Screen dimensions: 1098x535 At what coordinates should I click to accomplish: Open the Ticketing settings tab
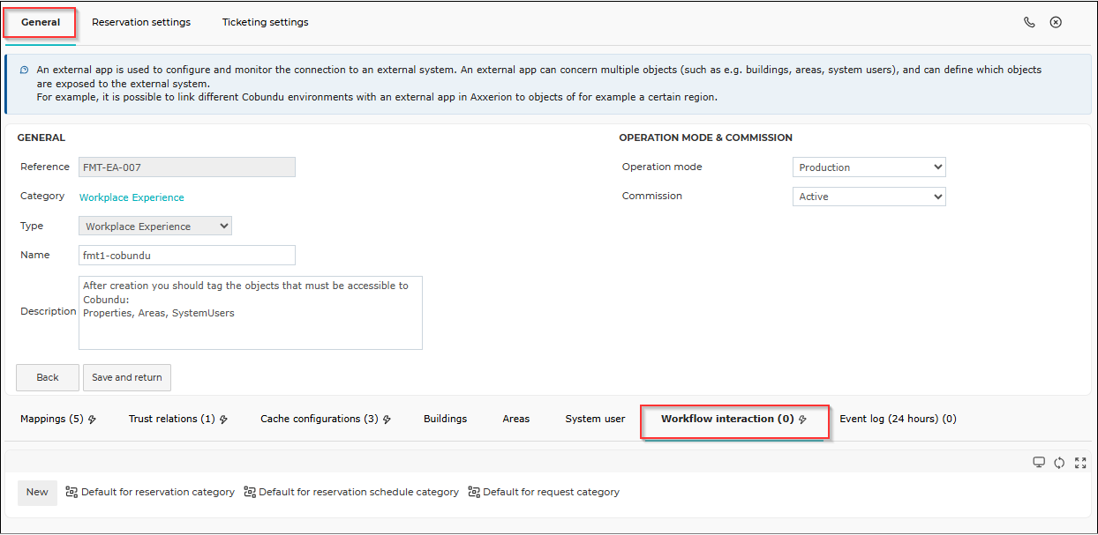[x=266, y=22]
